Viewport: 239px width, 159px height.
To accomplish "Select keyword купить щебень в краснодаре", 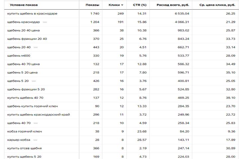I will (32, 14).
